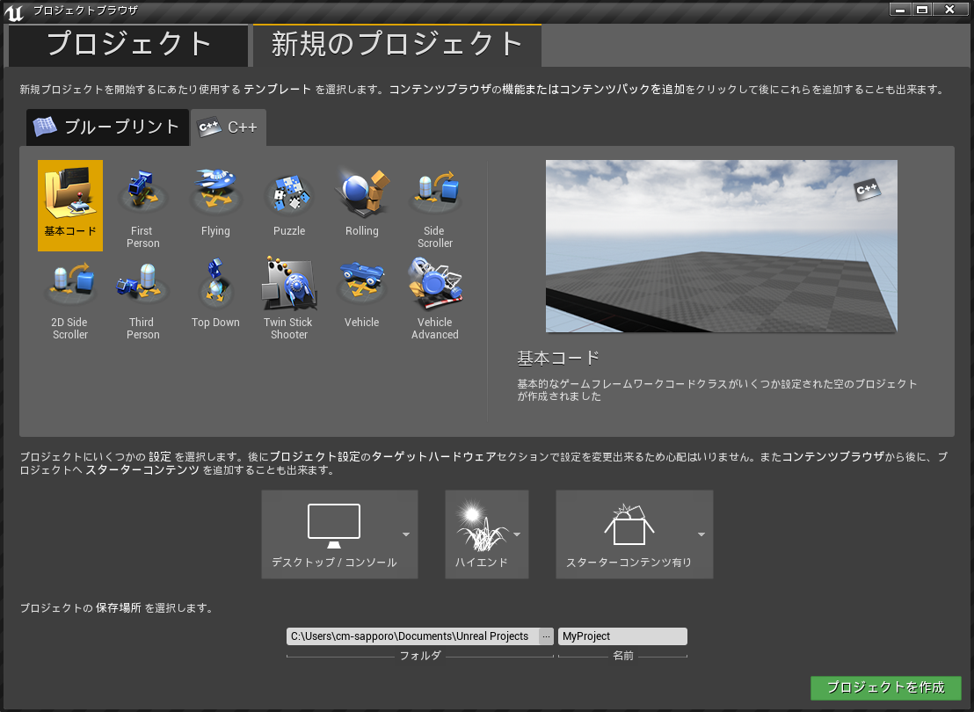Click the desktop monitor icon
The height and width of the screenshot is (712, 974).
[x=333, y=525]
